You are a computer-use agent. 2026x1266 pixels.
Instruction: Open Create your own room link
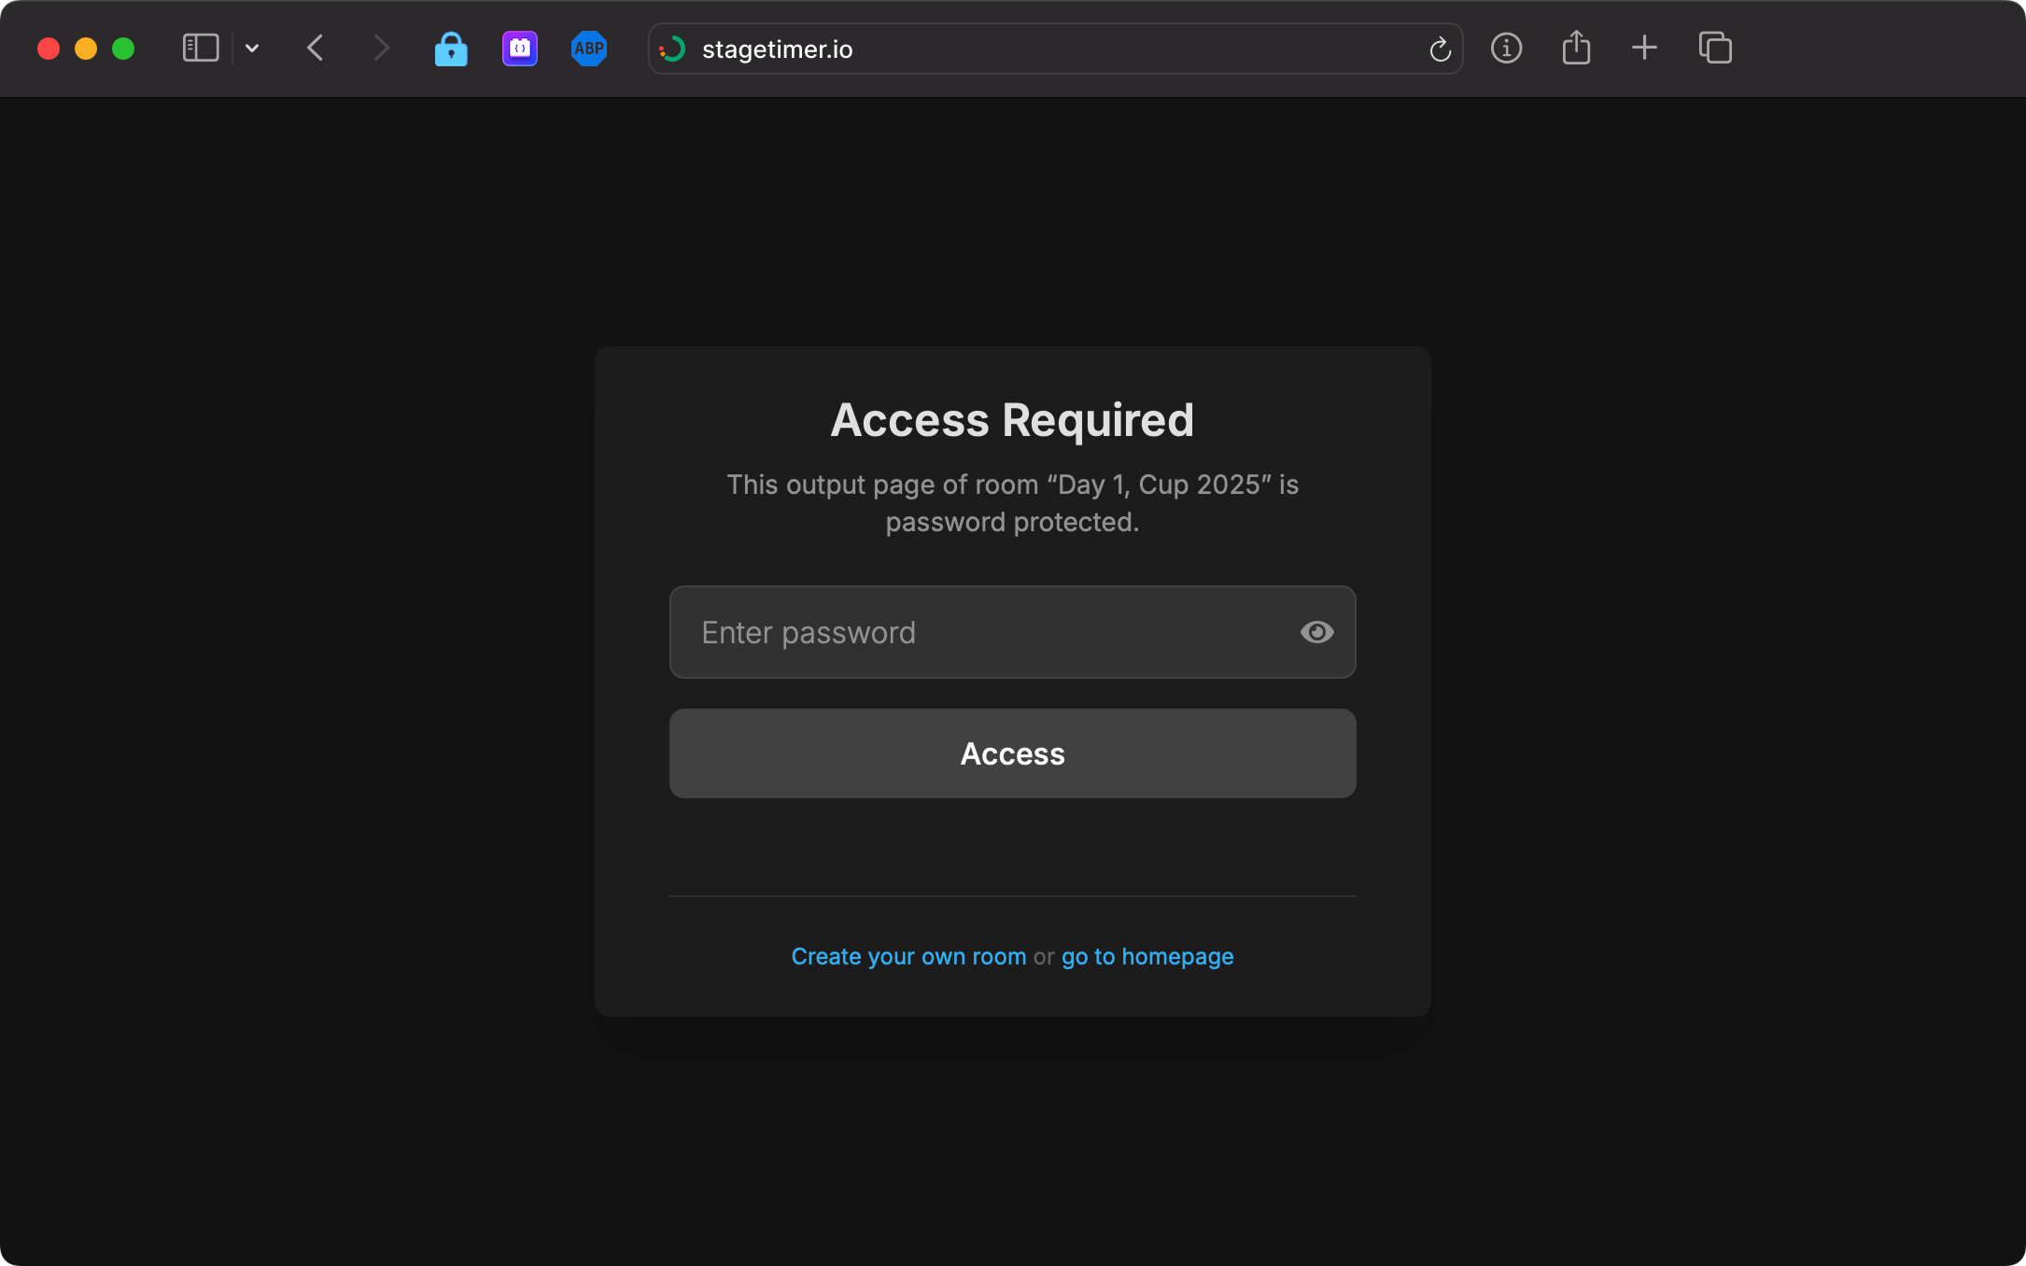(x=908, y=956)
